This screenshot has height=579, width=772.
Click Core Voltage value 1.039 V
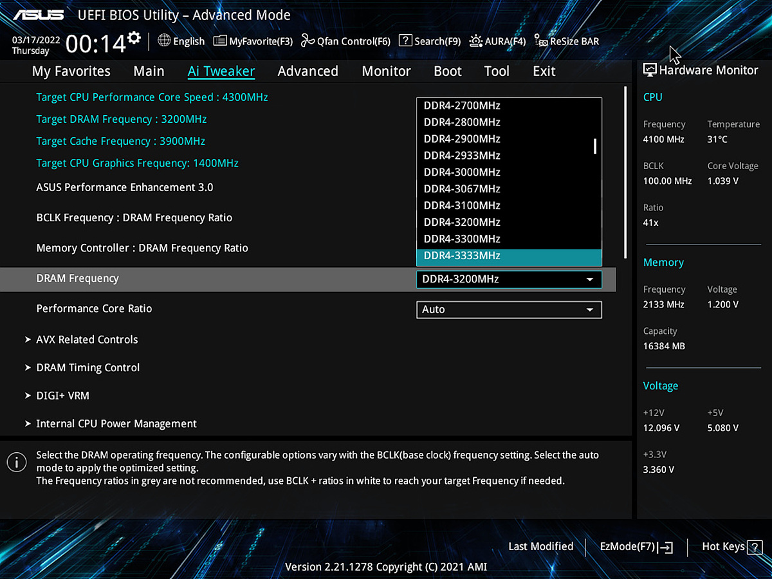723,181
